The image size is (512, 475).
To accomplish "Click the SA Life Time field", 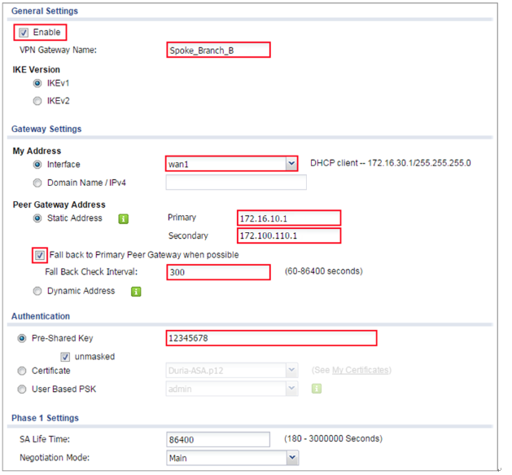I will tap(217, 440).
